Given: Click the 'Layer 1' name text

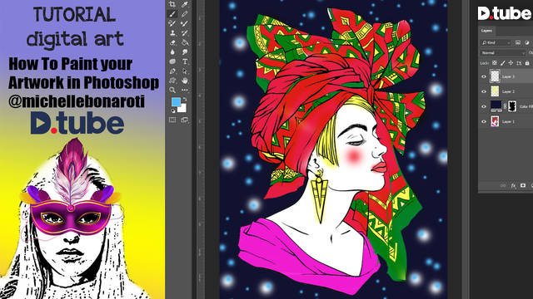Looking at the screenshot, I should pyautogui.click(x=508, y=121).
